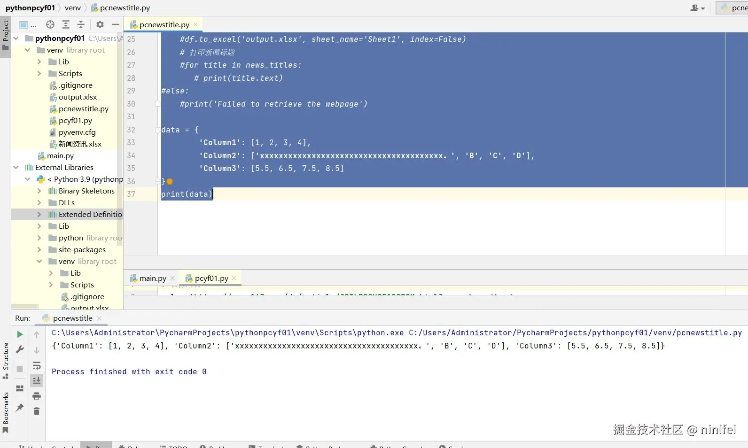Click the Restore Layout icon in Run panel
The width and height of the screenshot is (748, 448).
pyautogui.click(x=20, y=388)
